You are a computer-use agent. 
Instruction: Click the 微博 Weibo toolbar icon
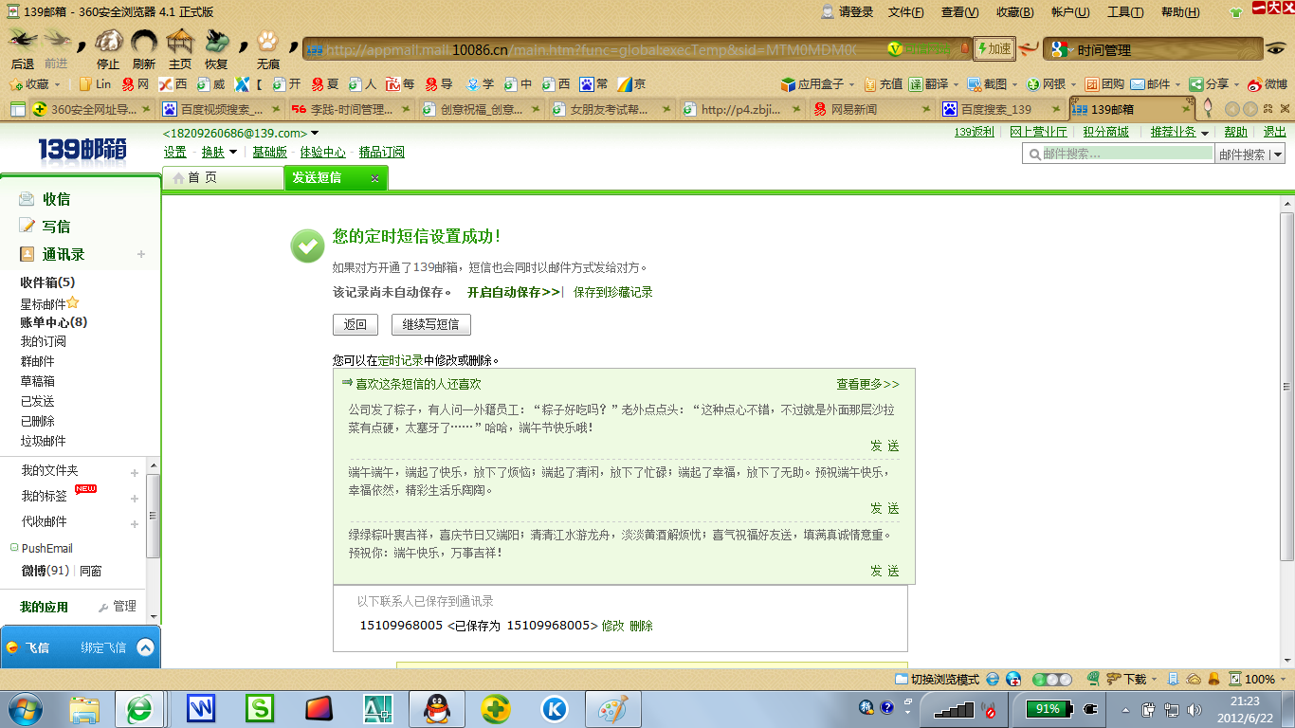(1268, 84)
